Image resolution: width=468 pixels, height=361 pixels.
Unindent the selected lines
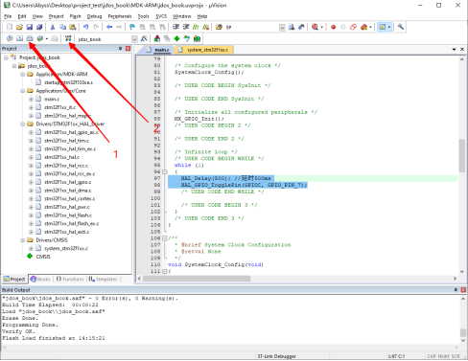click(186, 27)
